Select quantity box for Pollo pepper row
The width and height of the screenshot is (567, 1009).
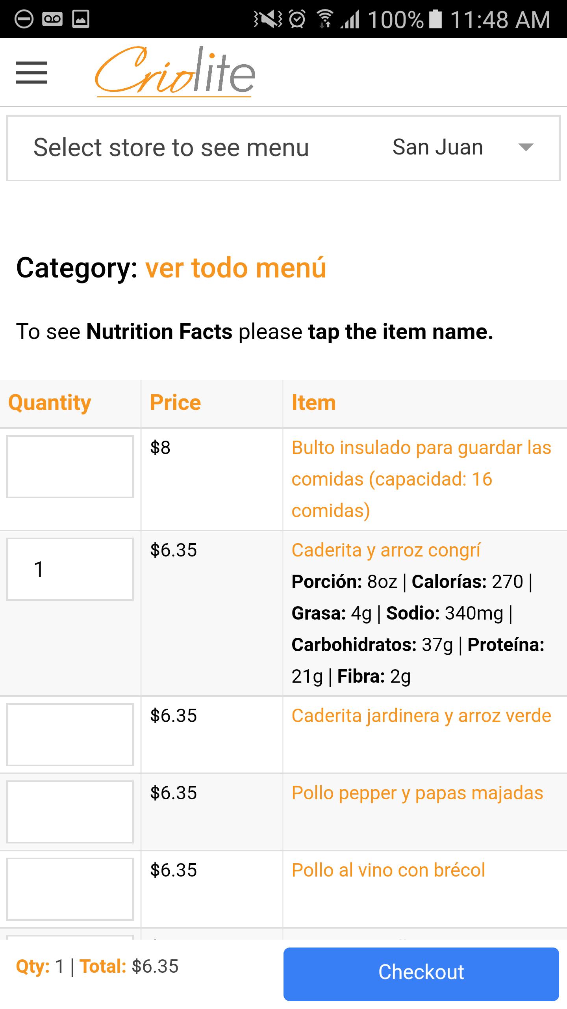[x=70, y=812]
